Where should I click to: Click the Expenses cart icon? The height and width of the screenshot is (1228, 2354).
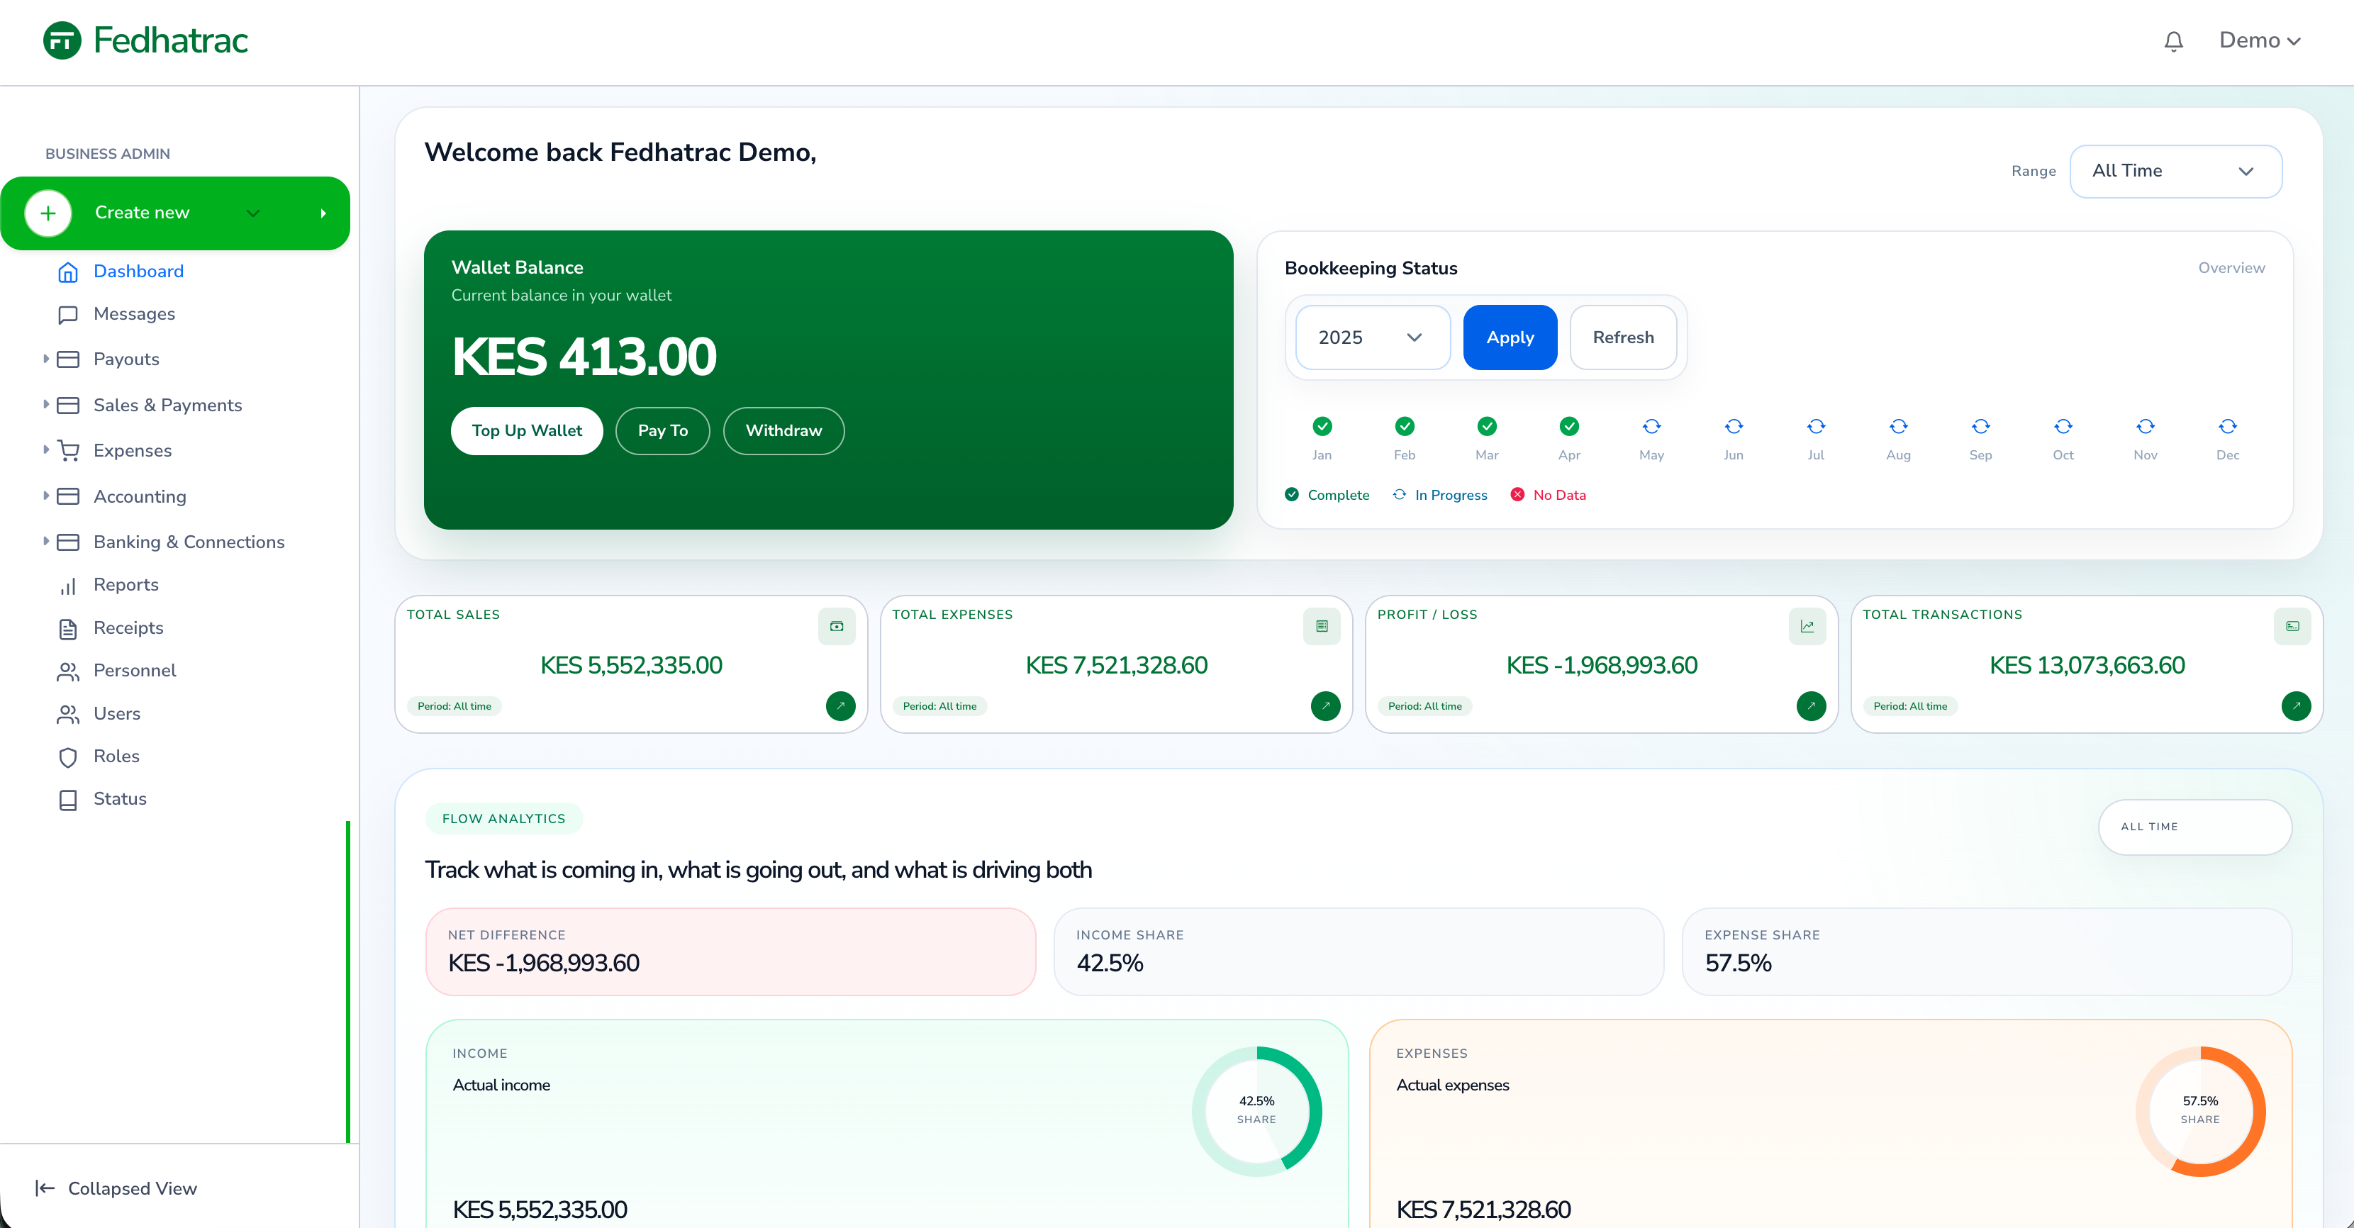[67, 450]
